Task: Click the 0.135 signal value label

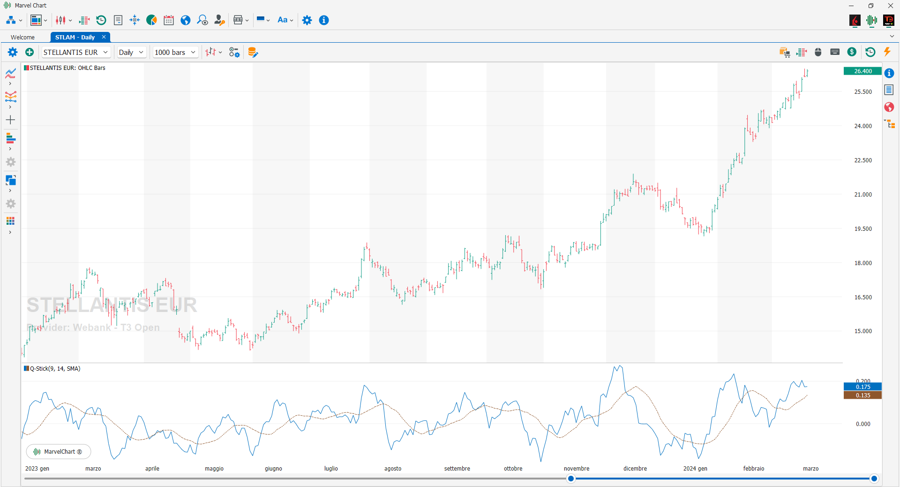Action: click(x=862, y=396)
